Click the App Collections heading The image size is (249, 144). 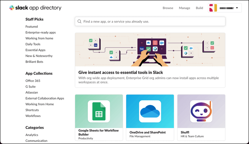click(39, 73)
